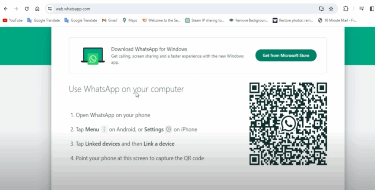Click the 'Link a device' bold text
This screenshot has height=190, width=375.
[159, 144]
